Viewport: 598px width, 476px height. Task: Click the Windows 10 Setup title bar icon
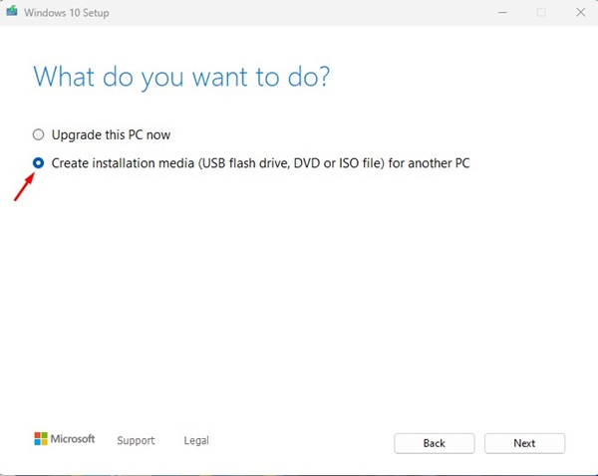tap(12, 11)
